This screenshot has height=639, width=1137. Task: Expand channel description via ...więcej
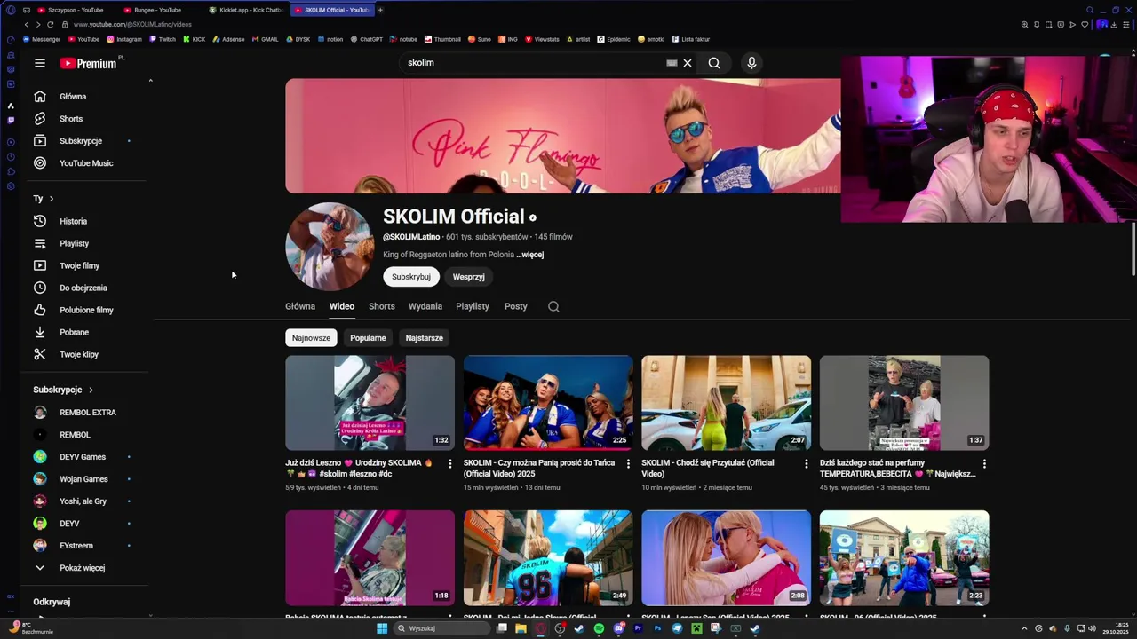[530, 255]
